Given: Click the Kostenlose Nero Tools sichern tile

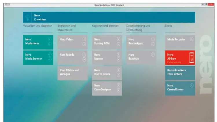Looking at the screenshot, I should (180, 73).
